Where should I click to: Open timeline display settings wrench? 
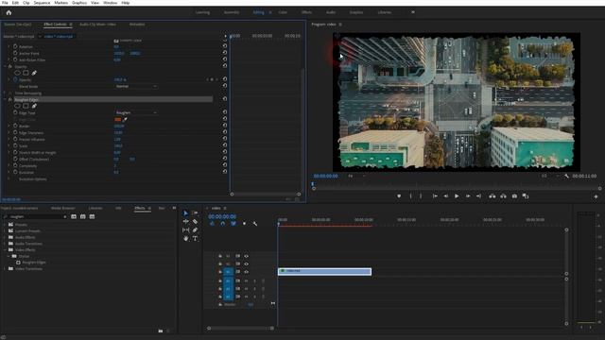[254, 224]
